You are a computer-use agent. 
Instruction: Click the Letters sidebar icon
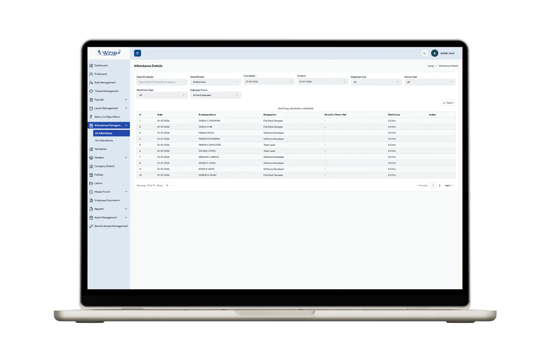[x=91, y=183]
